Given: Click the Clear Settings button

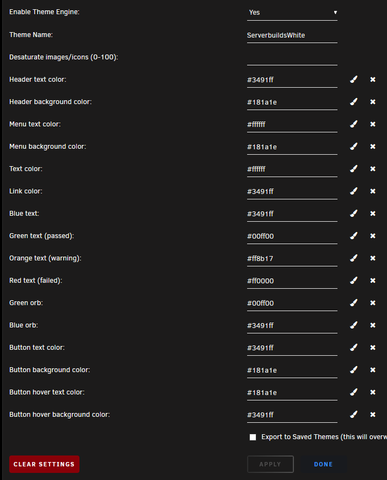Looking at the screenshot, I should click(44, 464).
